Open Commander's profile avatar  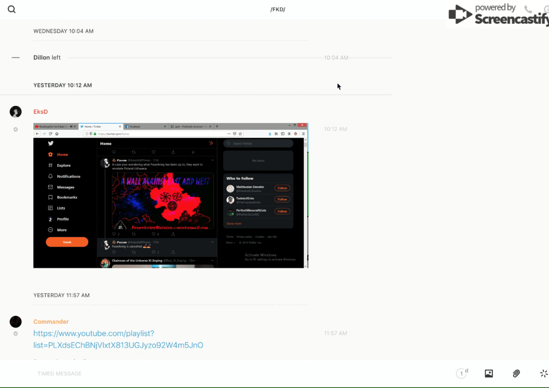tap(16, 322)
